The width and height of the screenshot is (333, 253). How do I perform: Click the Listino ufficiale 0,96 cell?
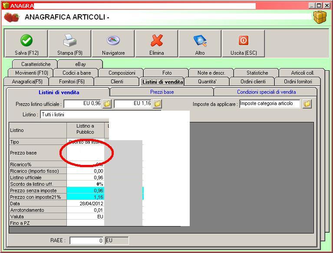click(x=86, y=177)
